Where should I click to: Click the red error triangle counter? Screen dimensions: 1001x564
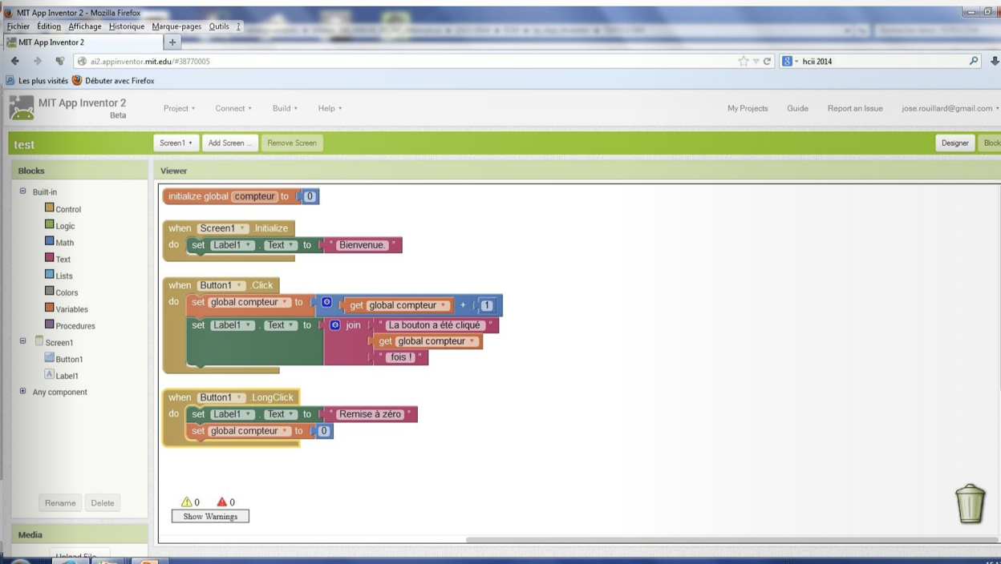pyautogui.click(x=222, y=502)
